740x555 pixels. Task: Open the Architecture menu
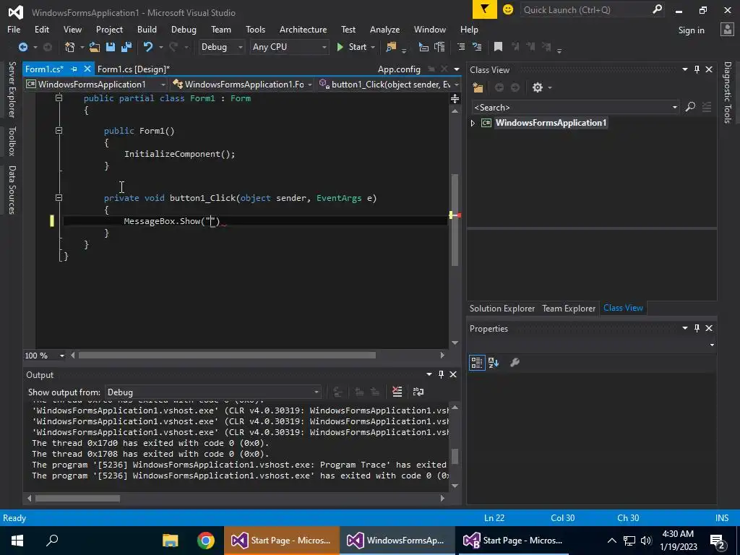pyautogui.click(x=303, y=29)
